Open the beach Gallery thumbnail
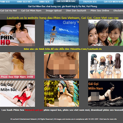123x123 pixels. coord(61,33)
